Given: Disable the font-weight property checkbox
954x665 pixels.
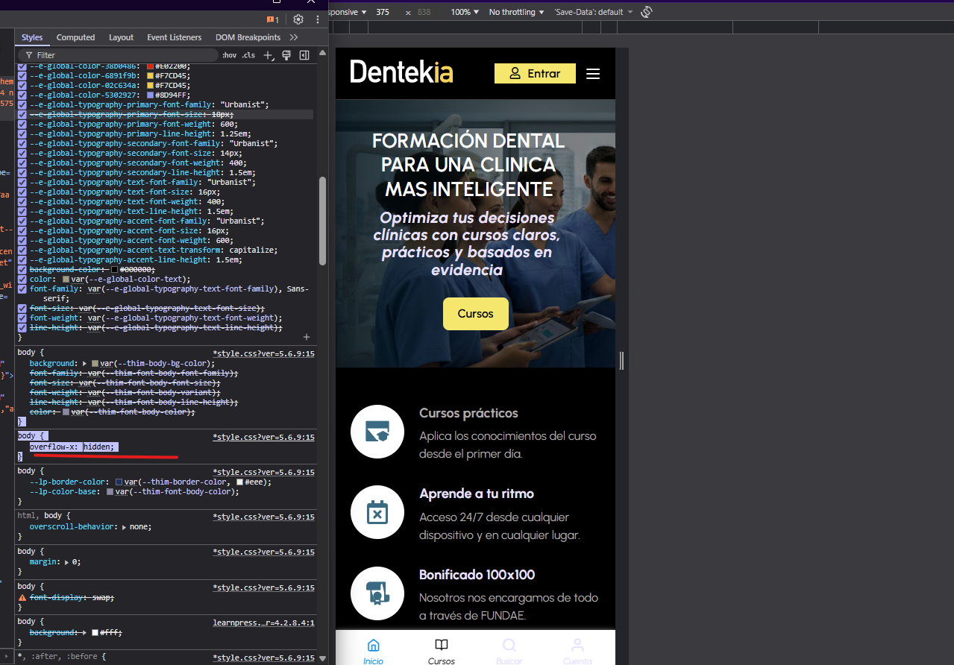Looking at the screenshot, I should click(22, 318).
